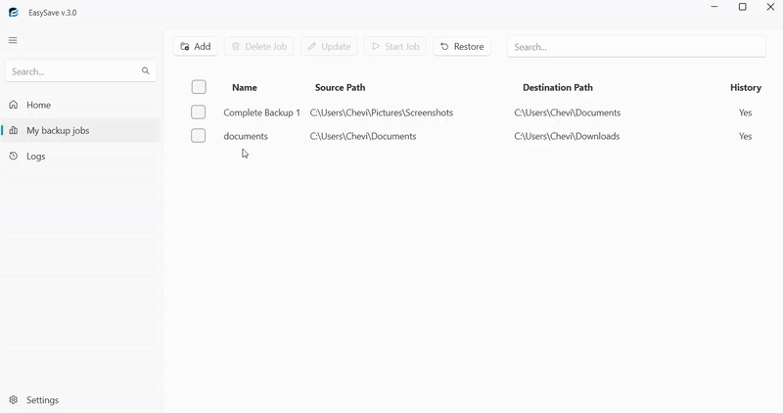Click History Yes for Complete Backup 1
The width and height of the screenshot is (783, 413).
coord(745,113)
